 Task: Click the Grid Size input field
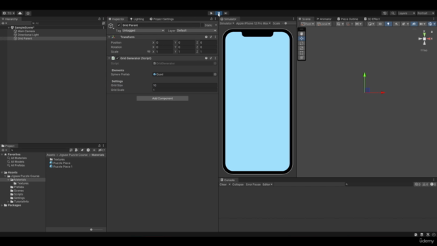pos(184,85)
